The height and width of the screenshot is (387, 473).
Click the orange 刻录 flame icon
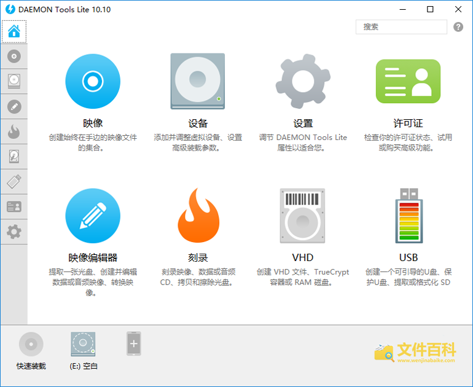click(198, 215)
